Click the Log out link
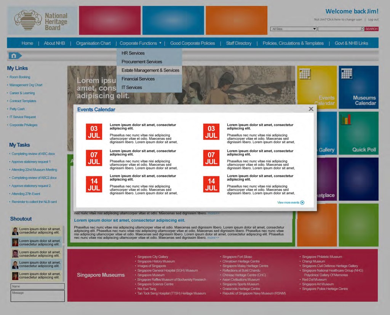The image size is (390, 315). (373, 19)
